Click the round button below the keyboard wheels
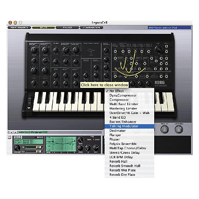Screen dimensions: 199x199 [29, 107]
